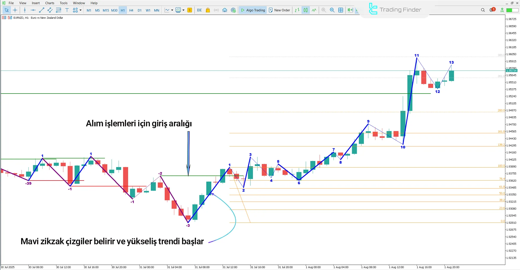Open the tiled windows view
Image resolution: width=520 pixels, height=270 pixels.
coord(341,10)
